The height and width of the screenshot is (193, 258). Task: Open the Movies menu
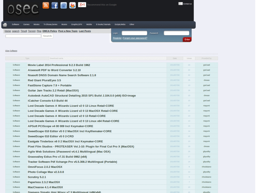point(36,24)
